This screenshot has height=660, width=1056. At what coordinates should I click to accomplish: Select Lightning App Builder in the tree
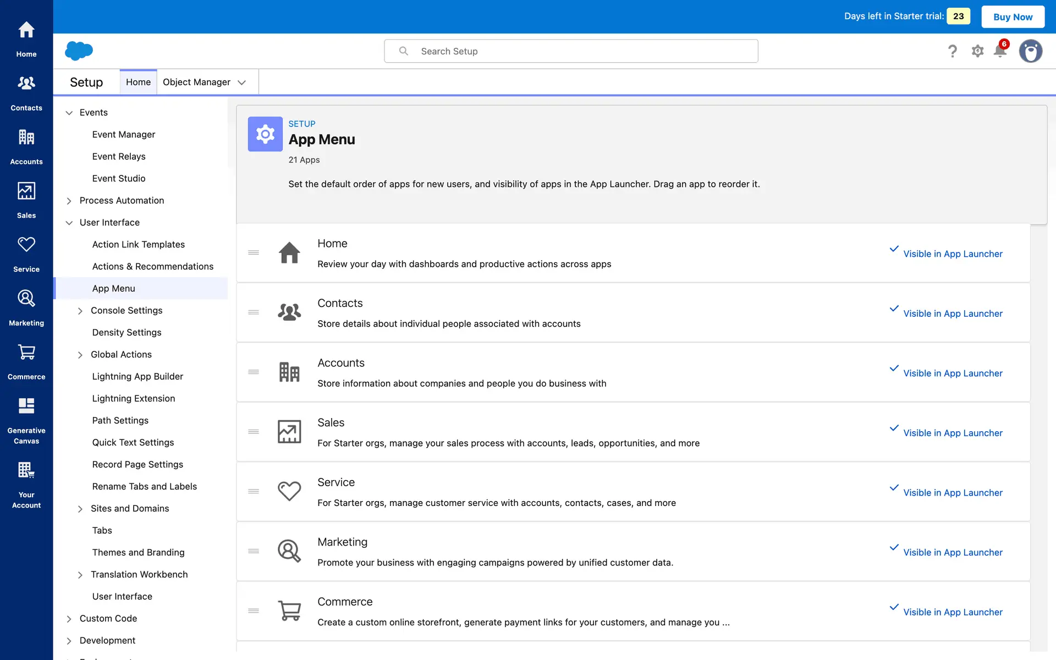tap(137, 376)
